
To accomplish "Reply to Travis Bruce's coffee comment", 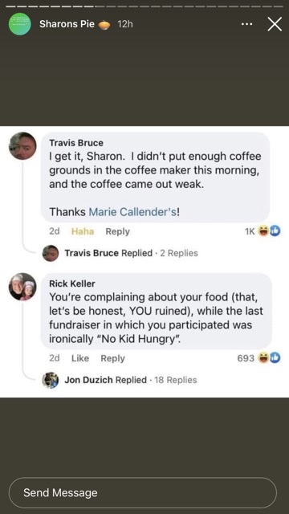I will (x=118, y=231).
